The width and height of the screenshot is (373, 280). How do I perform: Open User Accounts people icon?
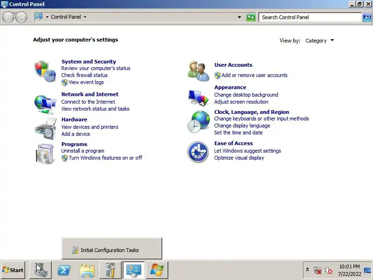point(198,71)
